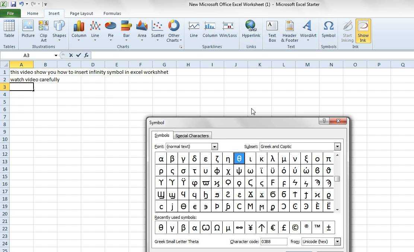Pick the infinity symbol from recently used
414x252 pixels.
coord(239,227)
